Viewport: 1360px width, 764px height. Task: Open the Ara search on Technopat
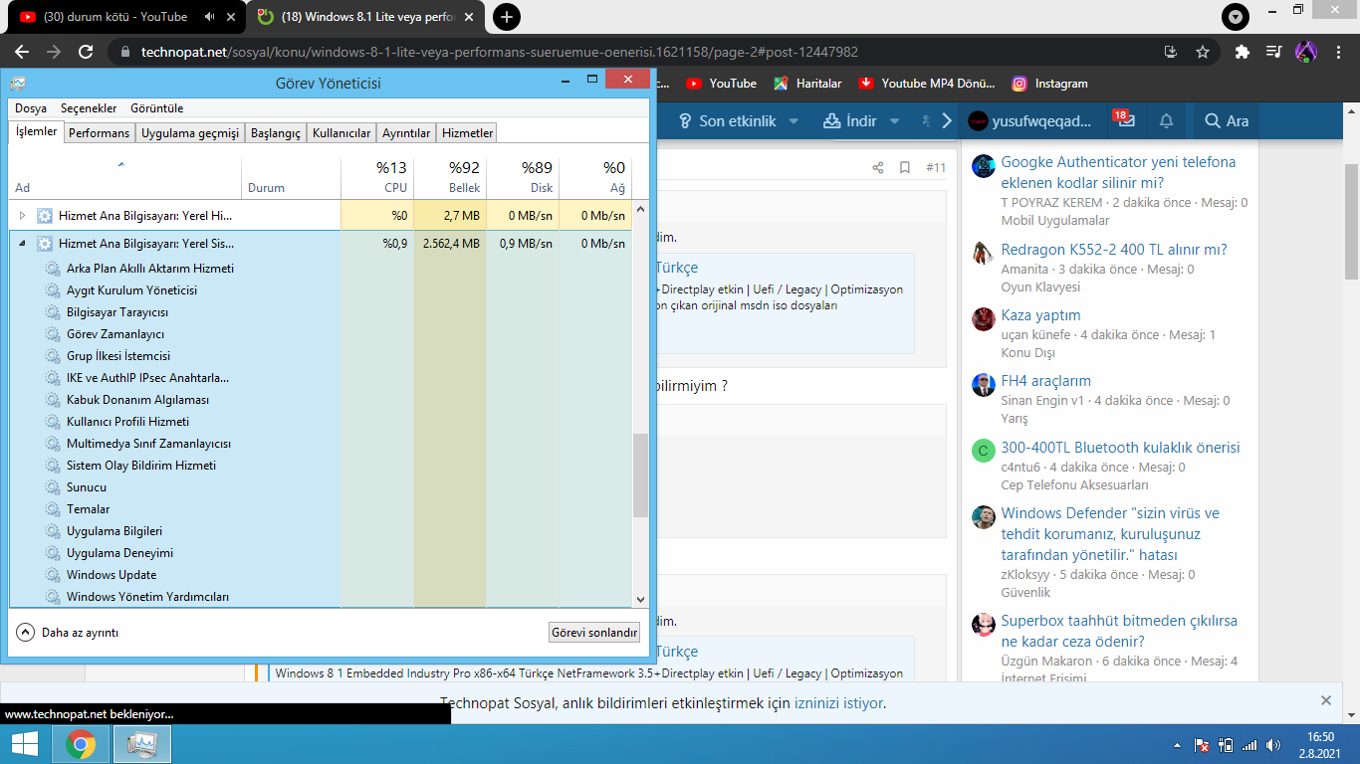tap(1226, 121)
